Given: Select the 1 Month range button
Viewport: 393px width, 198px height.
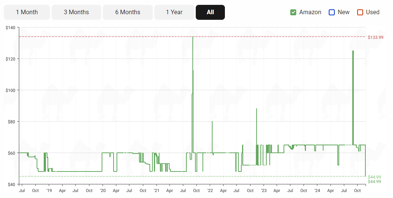Looking at the screenshot, I should pos(27,12).
